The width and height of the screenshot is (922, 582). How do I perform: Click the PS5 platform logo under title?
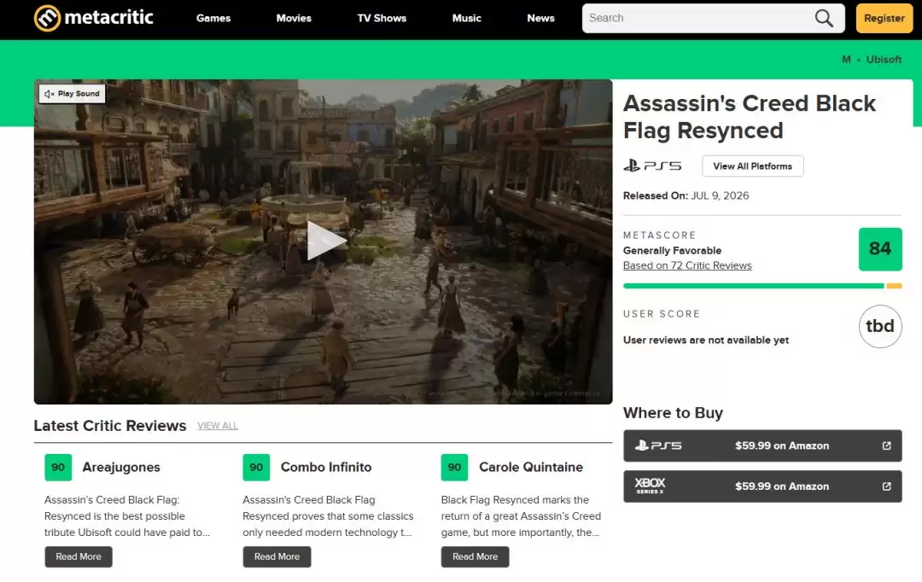(x=652, y=166)
